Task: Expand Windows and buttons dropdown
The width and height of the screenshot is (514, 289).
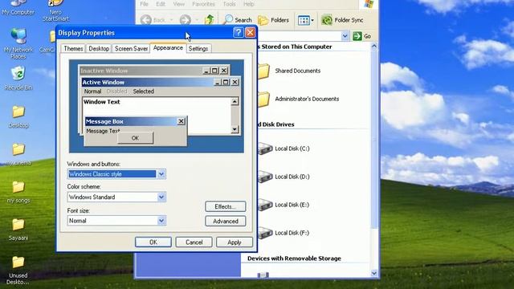Action: (161, 174)
